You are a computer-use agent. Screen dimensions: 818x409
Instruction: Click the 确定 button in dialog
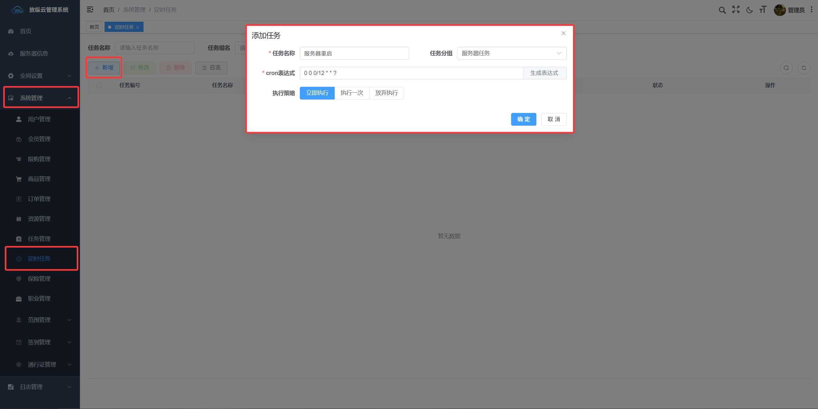coord(524,119)
